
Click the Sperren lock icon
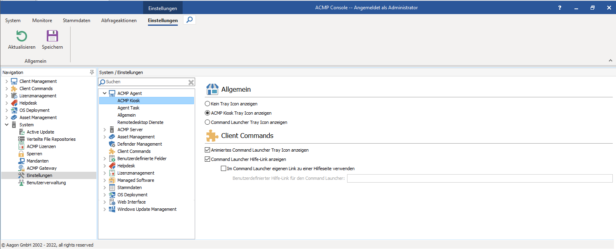21,154
